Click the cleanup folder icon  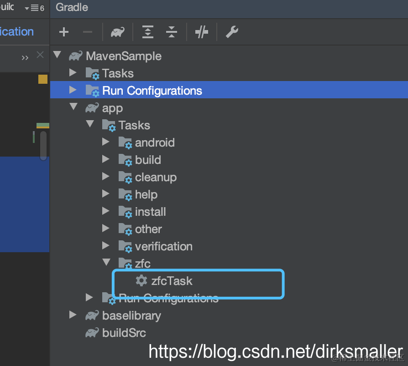point(125,177)
